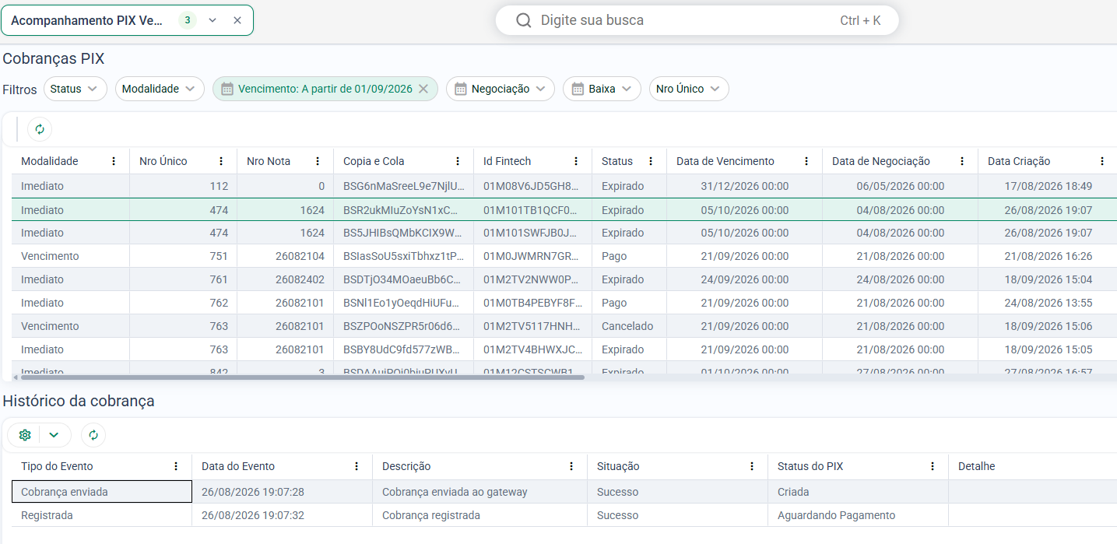Open the Modalidade filter dropdown
This screenshot has height=544, width=1117.
[160, 89]
